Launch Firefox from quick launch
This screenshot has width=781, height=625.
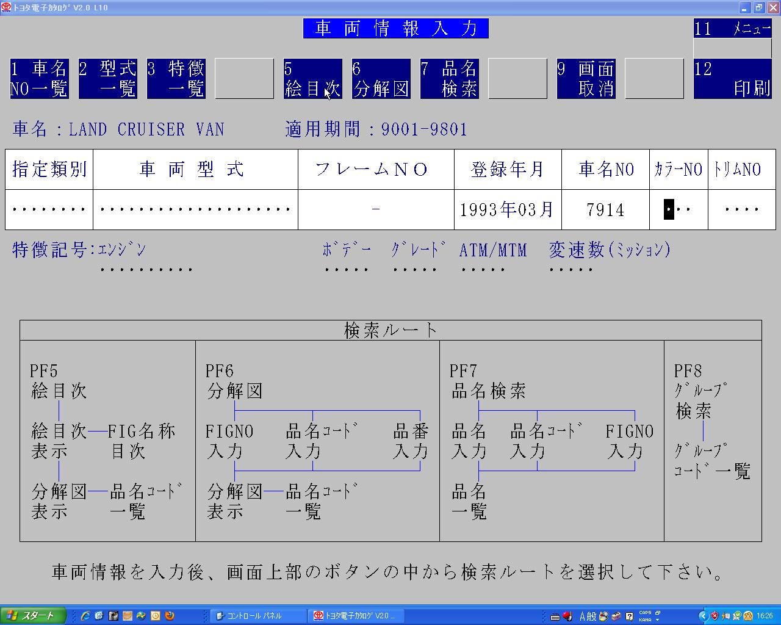[170, 616]
